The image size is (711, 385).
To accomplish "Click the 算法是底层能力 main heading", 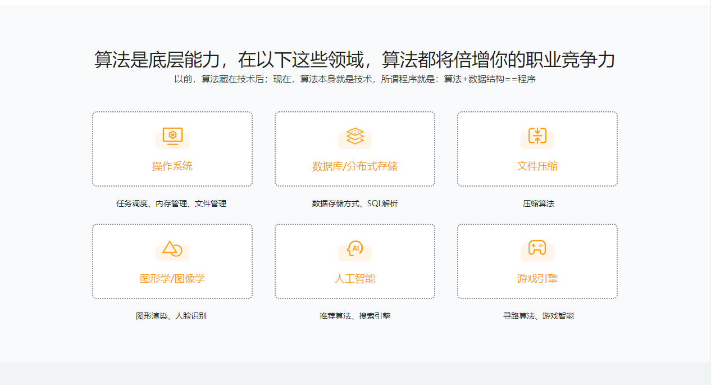I will click(355, 60).
